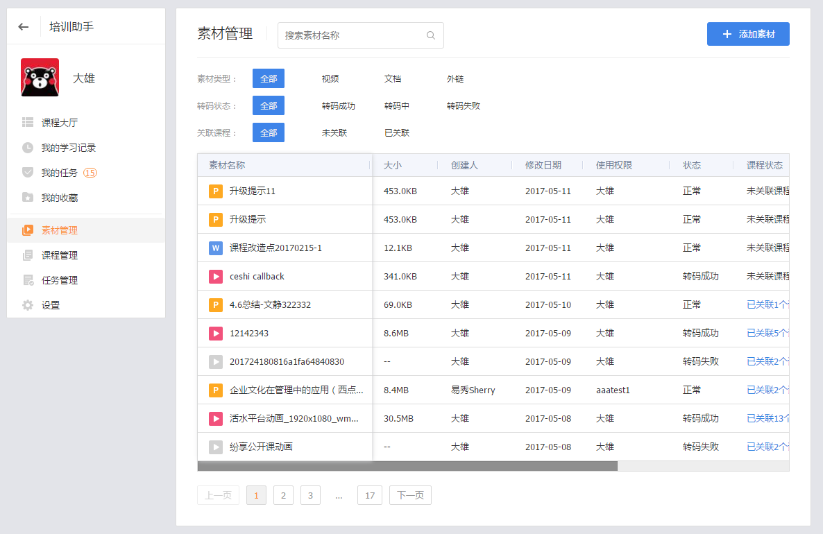
Task: Go to page 2
Action: point(283,495)
